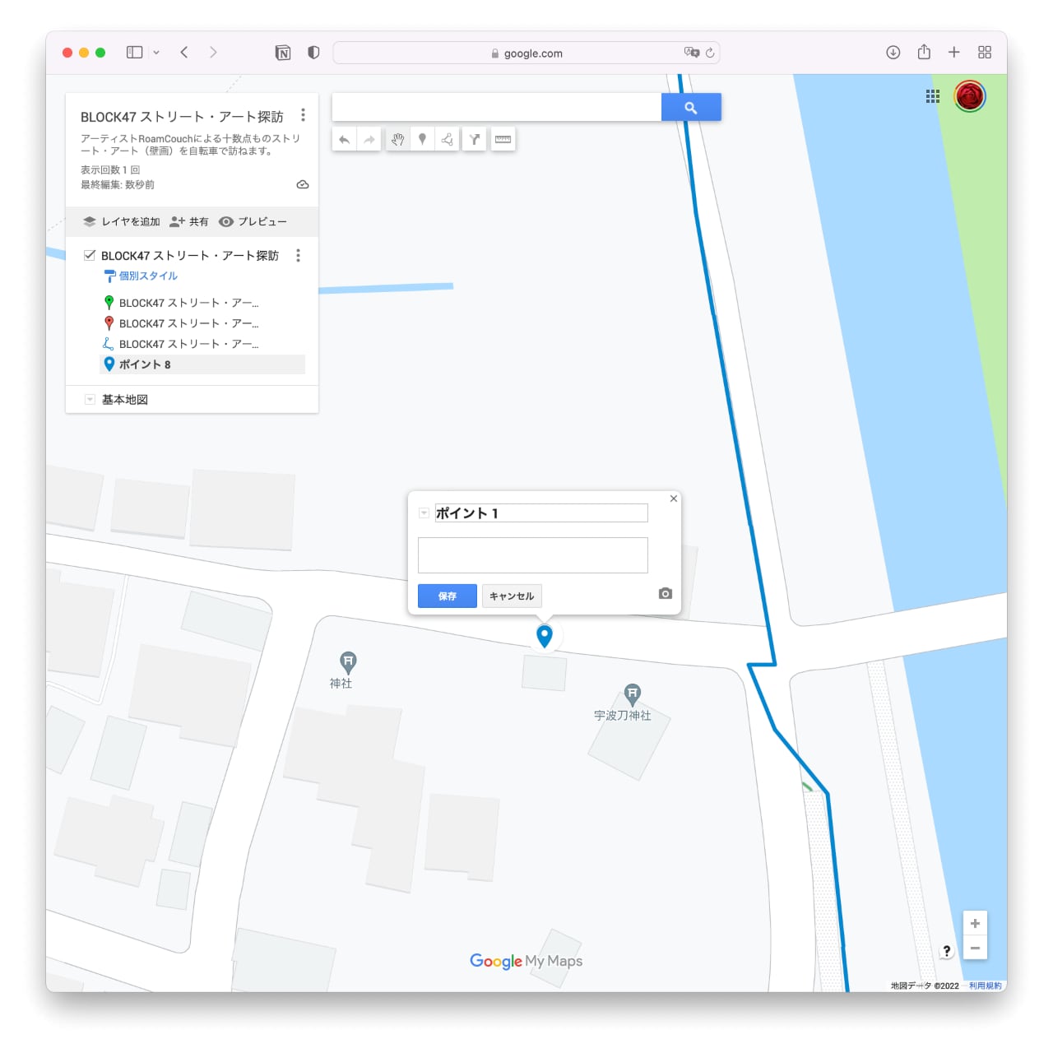Select the hand pan tool

tap(397, 140)
